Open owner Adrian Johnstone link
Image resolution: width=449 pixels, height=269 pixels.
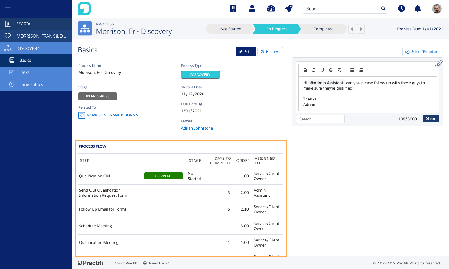tap(197, 128)
